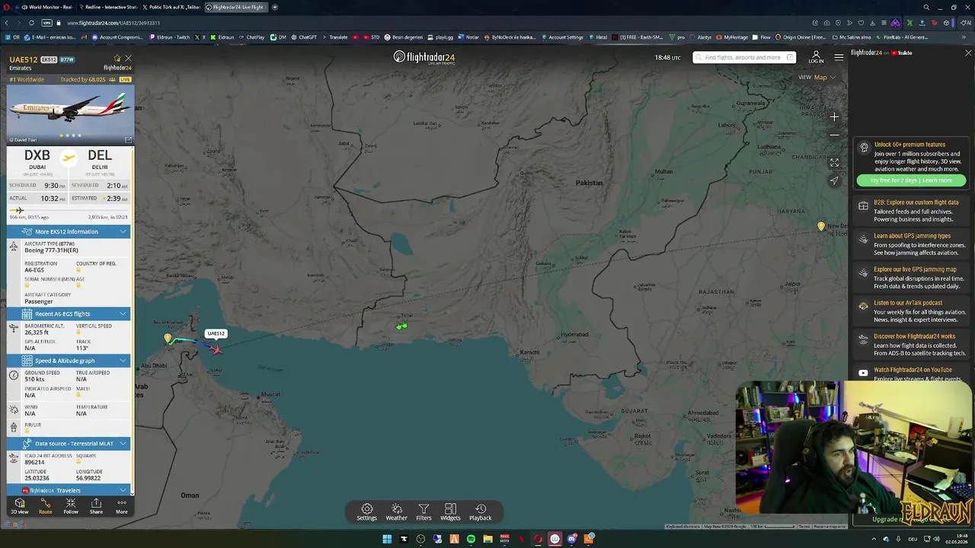Viewport: 975px width, 548px height.
Task: Open the More options dots
Action: 122,506
